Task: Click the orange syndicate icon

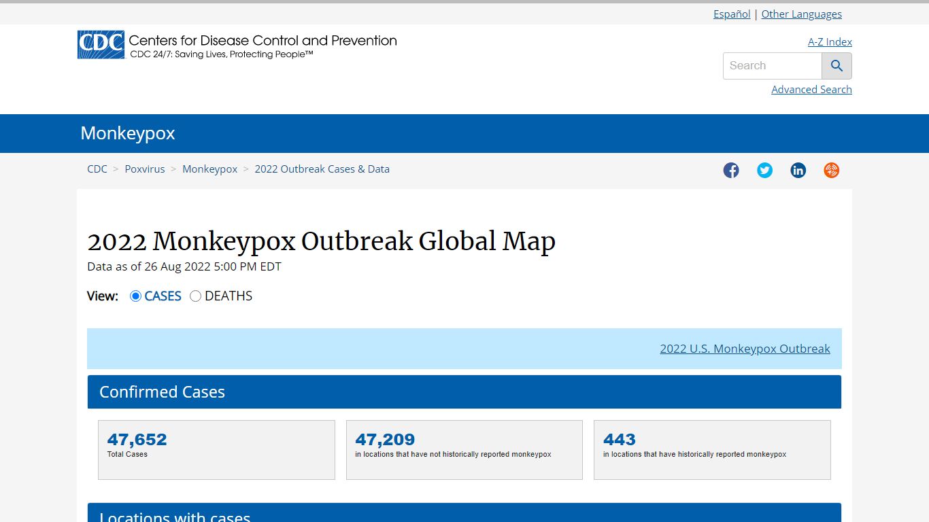Action: pos(831,170)
